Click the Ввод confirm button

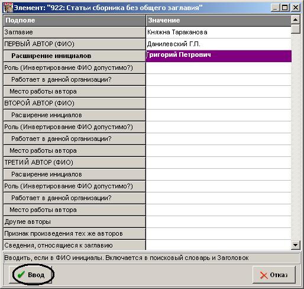click(31, 275)
